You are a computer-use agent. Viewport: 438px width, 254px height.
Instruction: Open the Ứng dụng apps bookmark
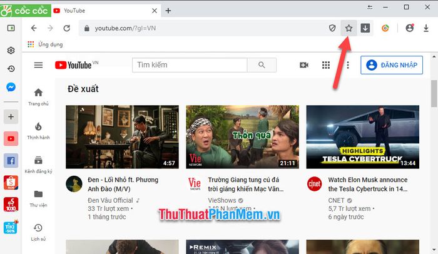coord(45,44)
